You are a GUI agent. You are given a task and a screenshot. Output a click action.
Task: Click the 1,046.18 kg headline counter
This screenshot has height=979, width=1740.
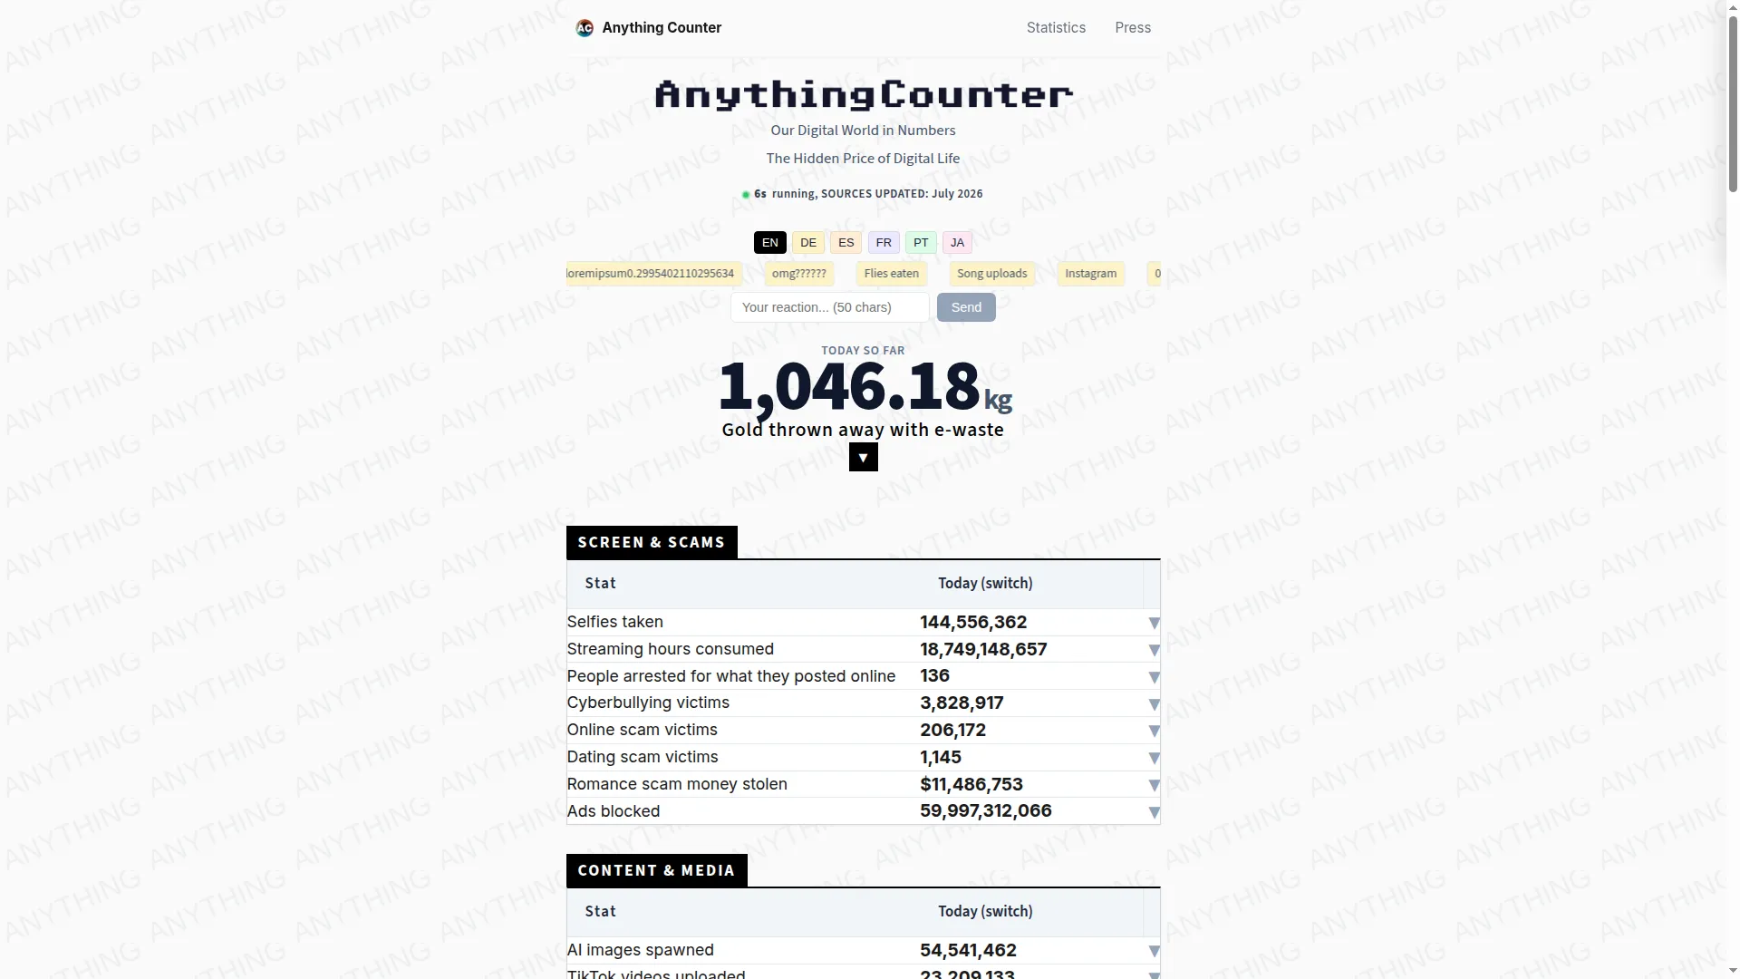pyautogui.click(x=864, y=387)
